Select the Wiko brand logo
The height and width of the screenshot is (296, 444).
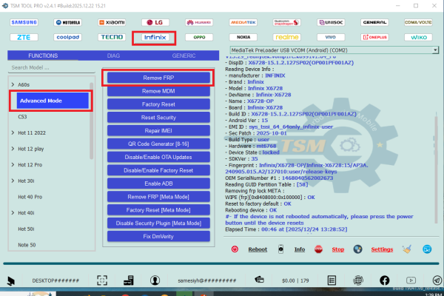(x=418, y=37)
